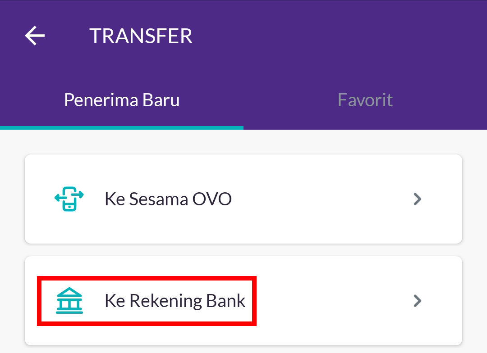Screen dimensions: 487x353
Task: Click the teal underline below Penerima Baru
Action: pos(122,128)
